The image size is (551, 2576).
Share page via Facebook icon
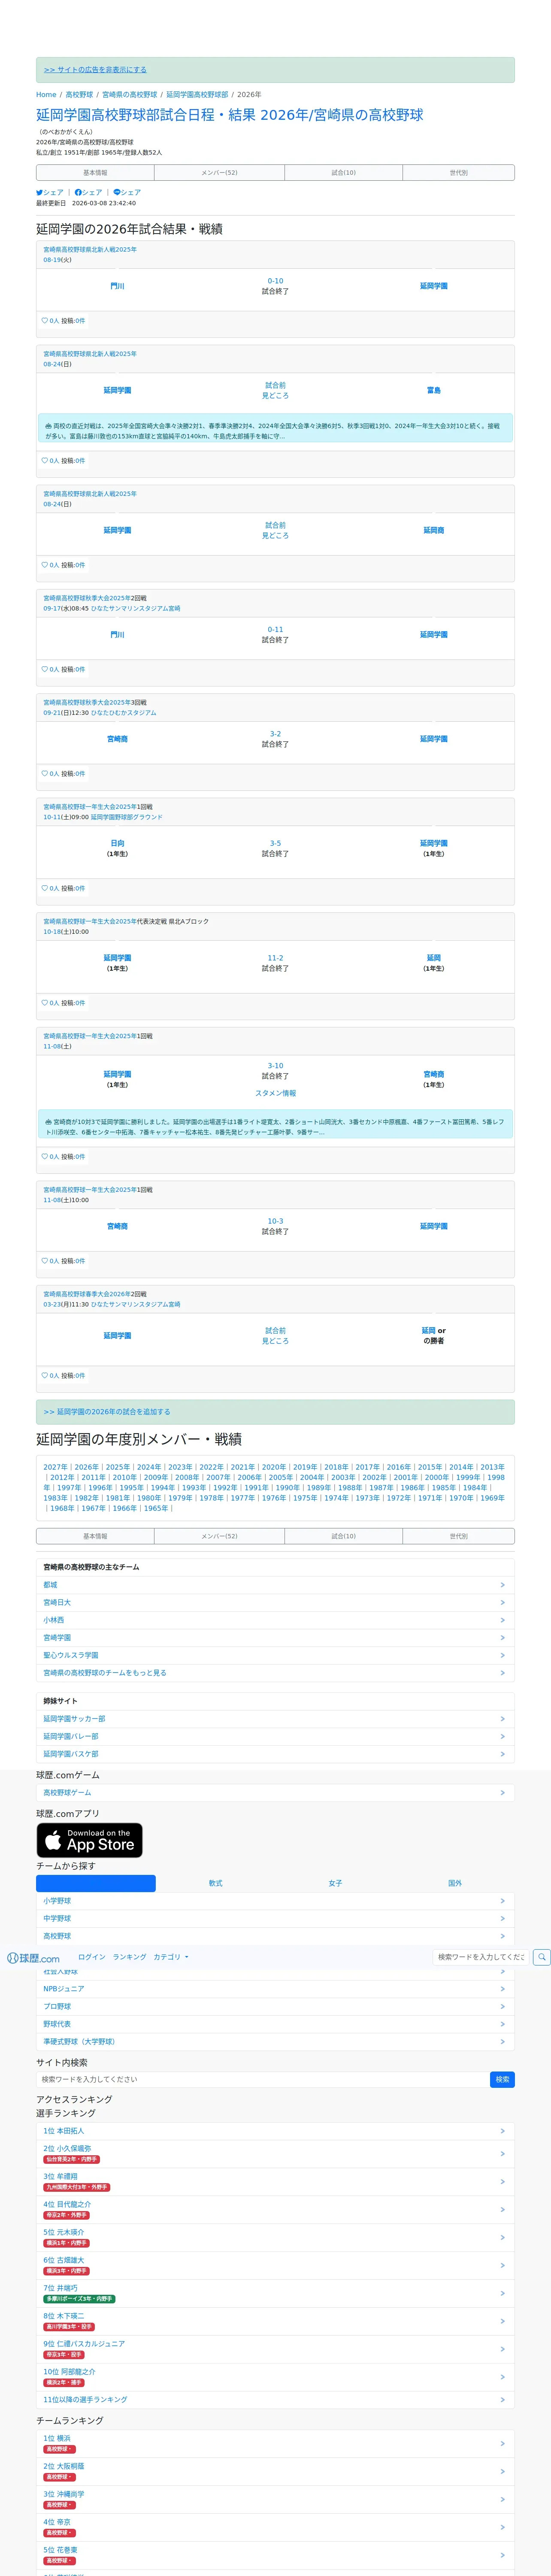pyautogui.click(x=78, y=192)
